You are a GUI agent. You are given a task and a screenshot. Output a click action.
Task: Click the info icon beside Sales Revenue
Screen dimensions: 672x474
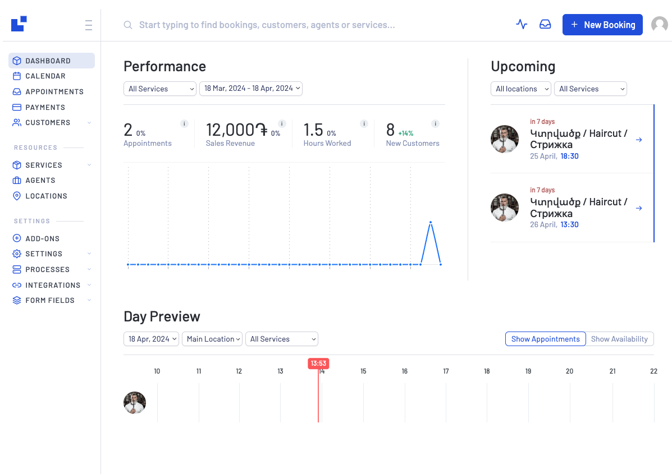click(x=282, y=124)
